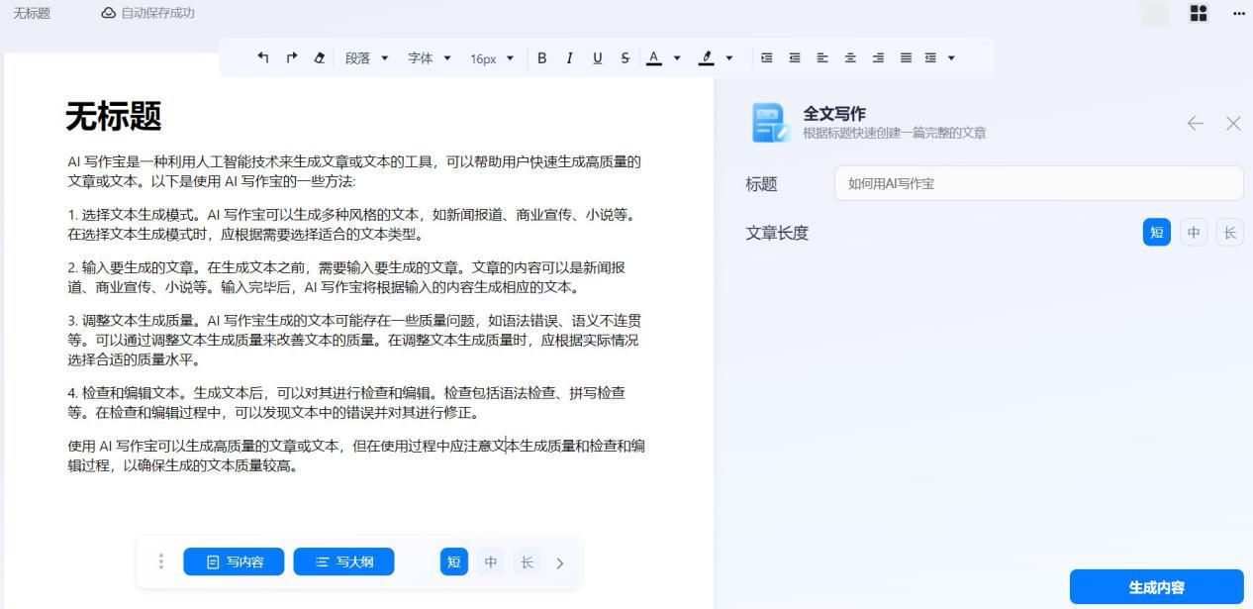The width and height of the screenshot is (1253, 609).
Task: Click the 无标题 document heading
Action: pos(113,116)
